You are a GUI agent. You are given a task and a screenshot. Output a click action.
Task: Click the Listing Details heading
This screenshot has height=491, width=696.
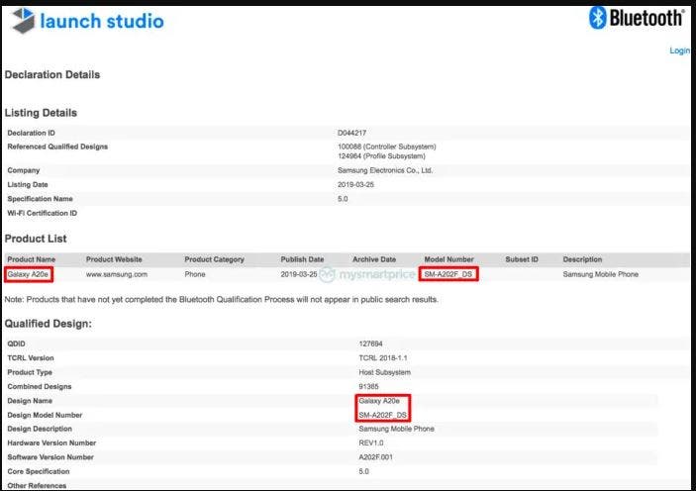41,113
